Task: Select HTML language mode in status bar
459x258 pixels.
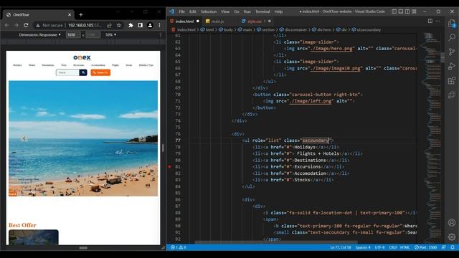Action: tap(405, 247)
